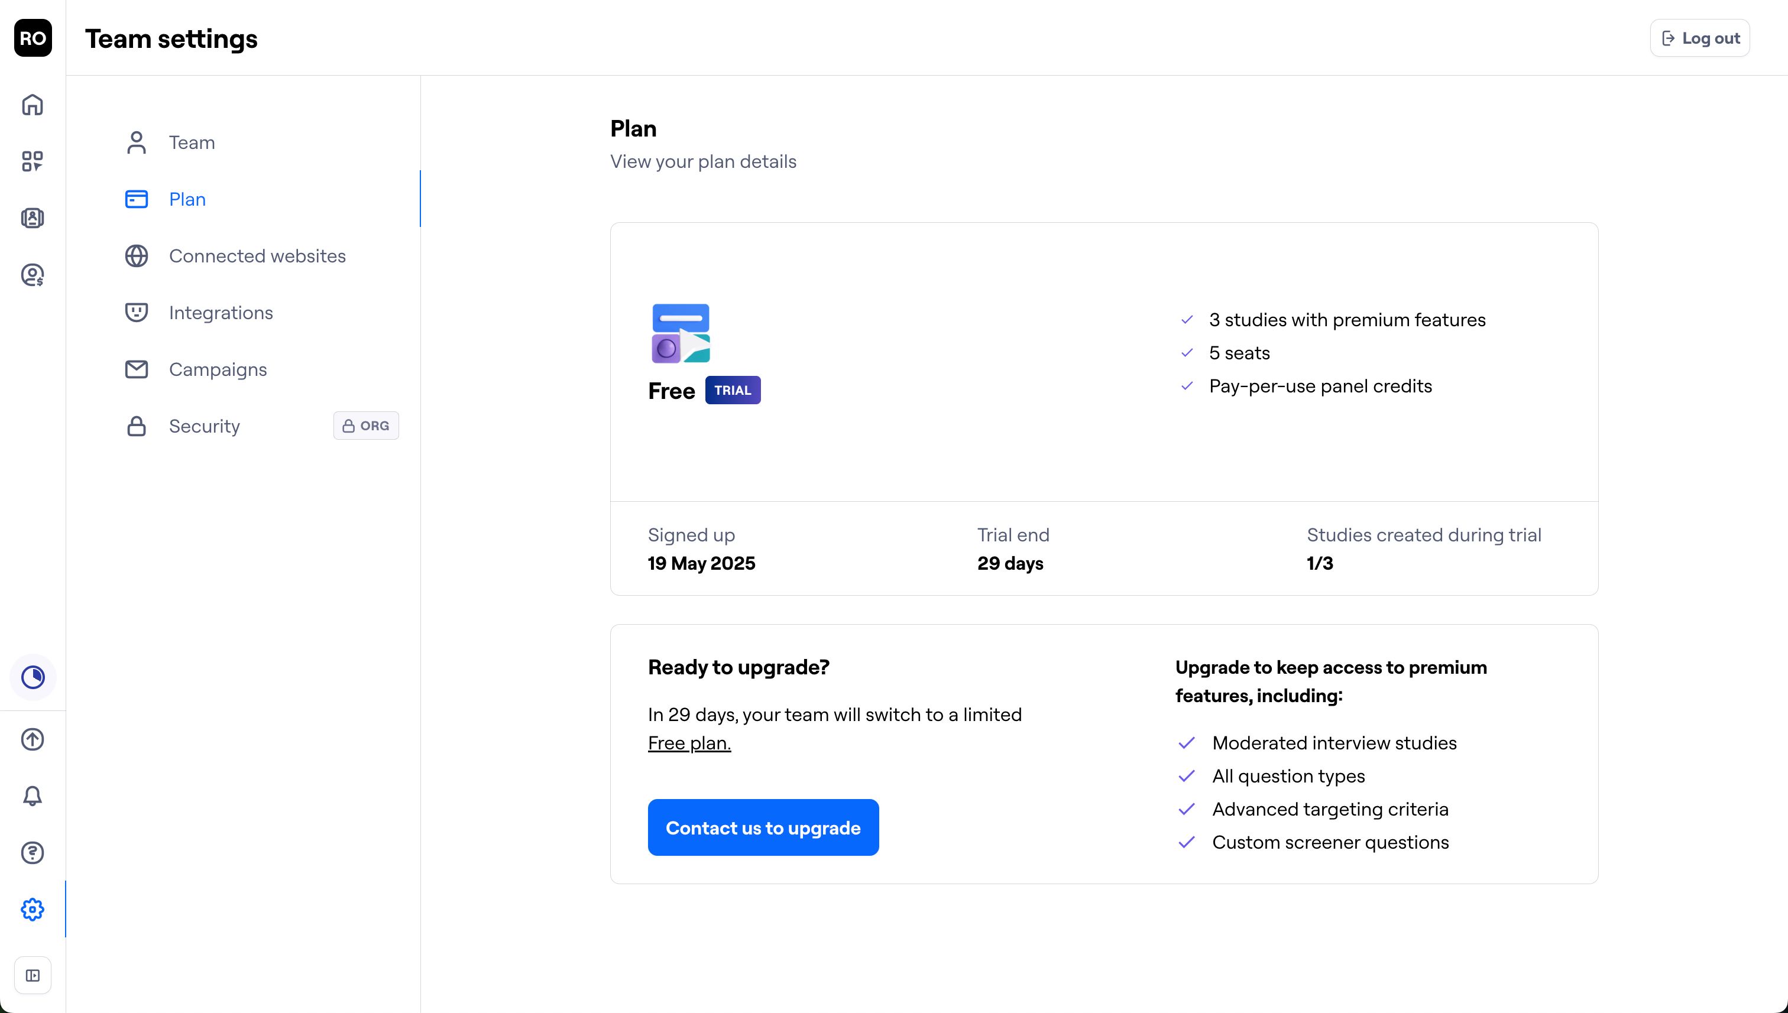1788x1013 pixels.
Task: Open the Home icon in sidebar
Action: click(33, 105)
